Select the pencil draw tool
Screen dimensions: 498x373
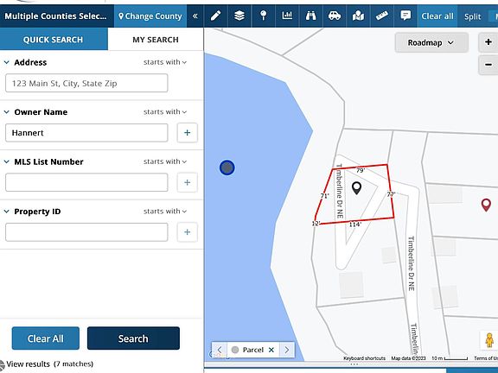[215, 16]
